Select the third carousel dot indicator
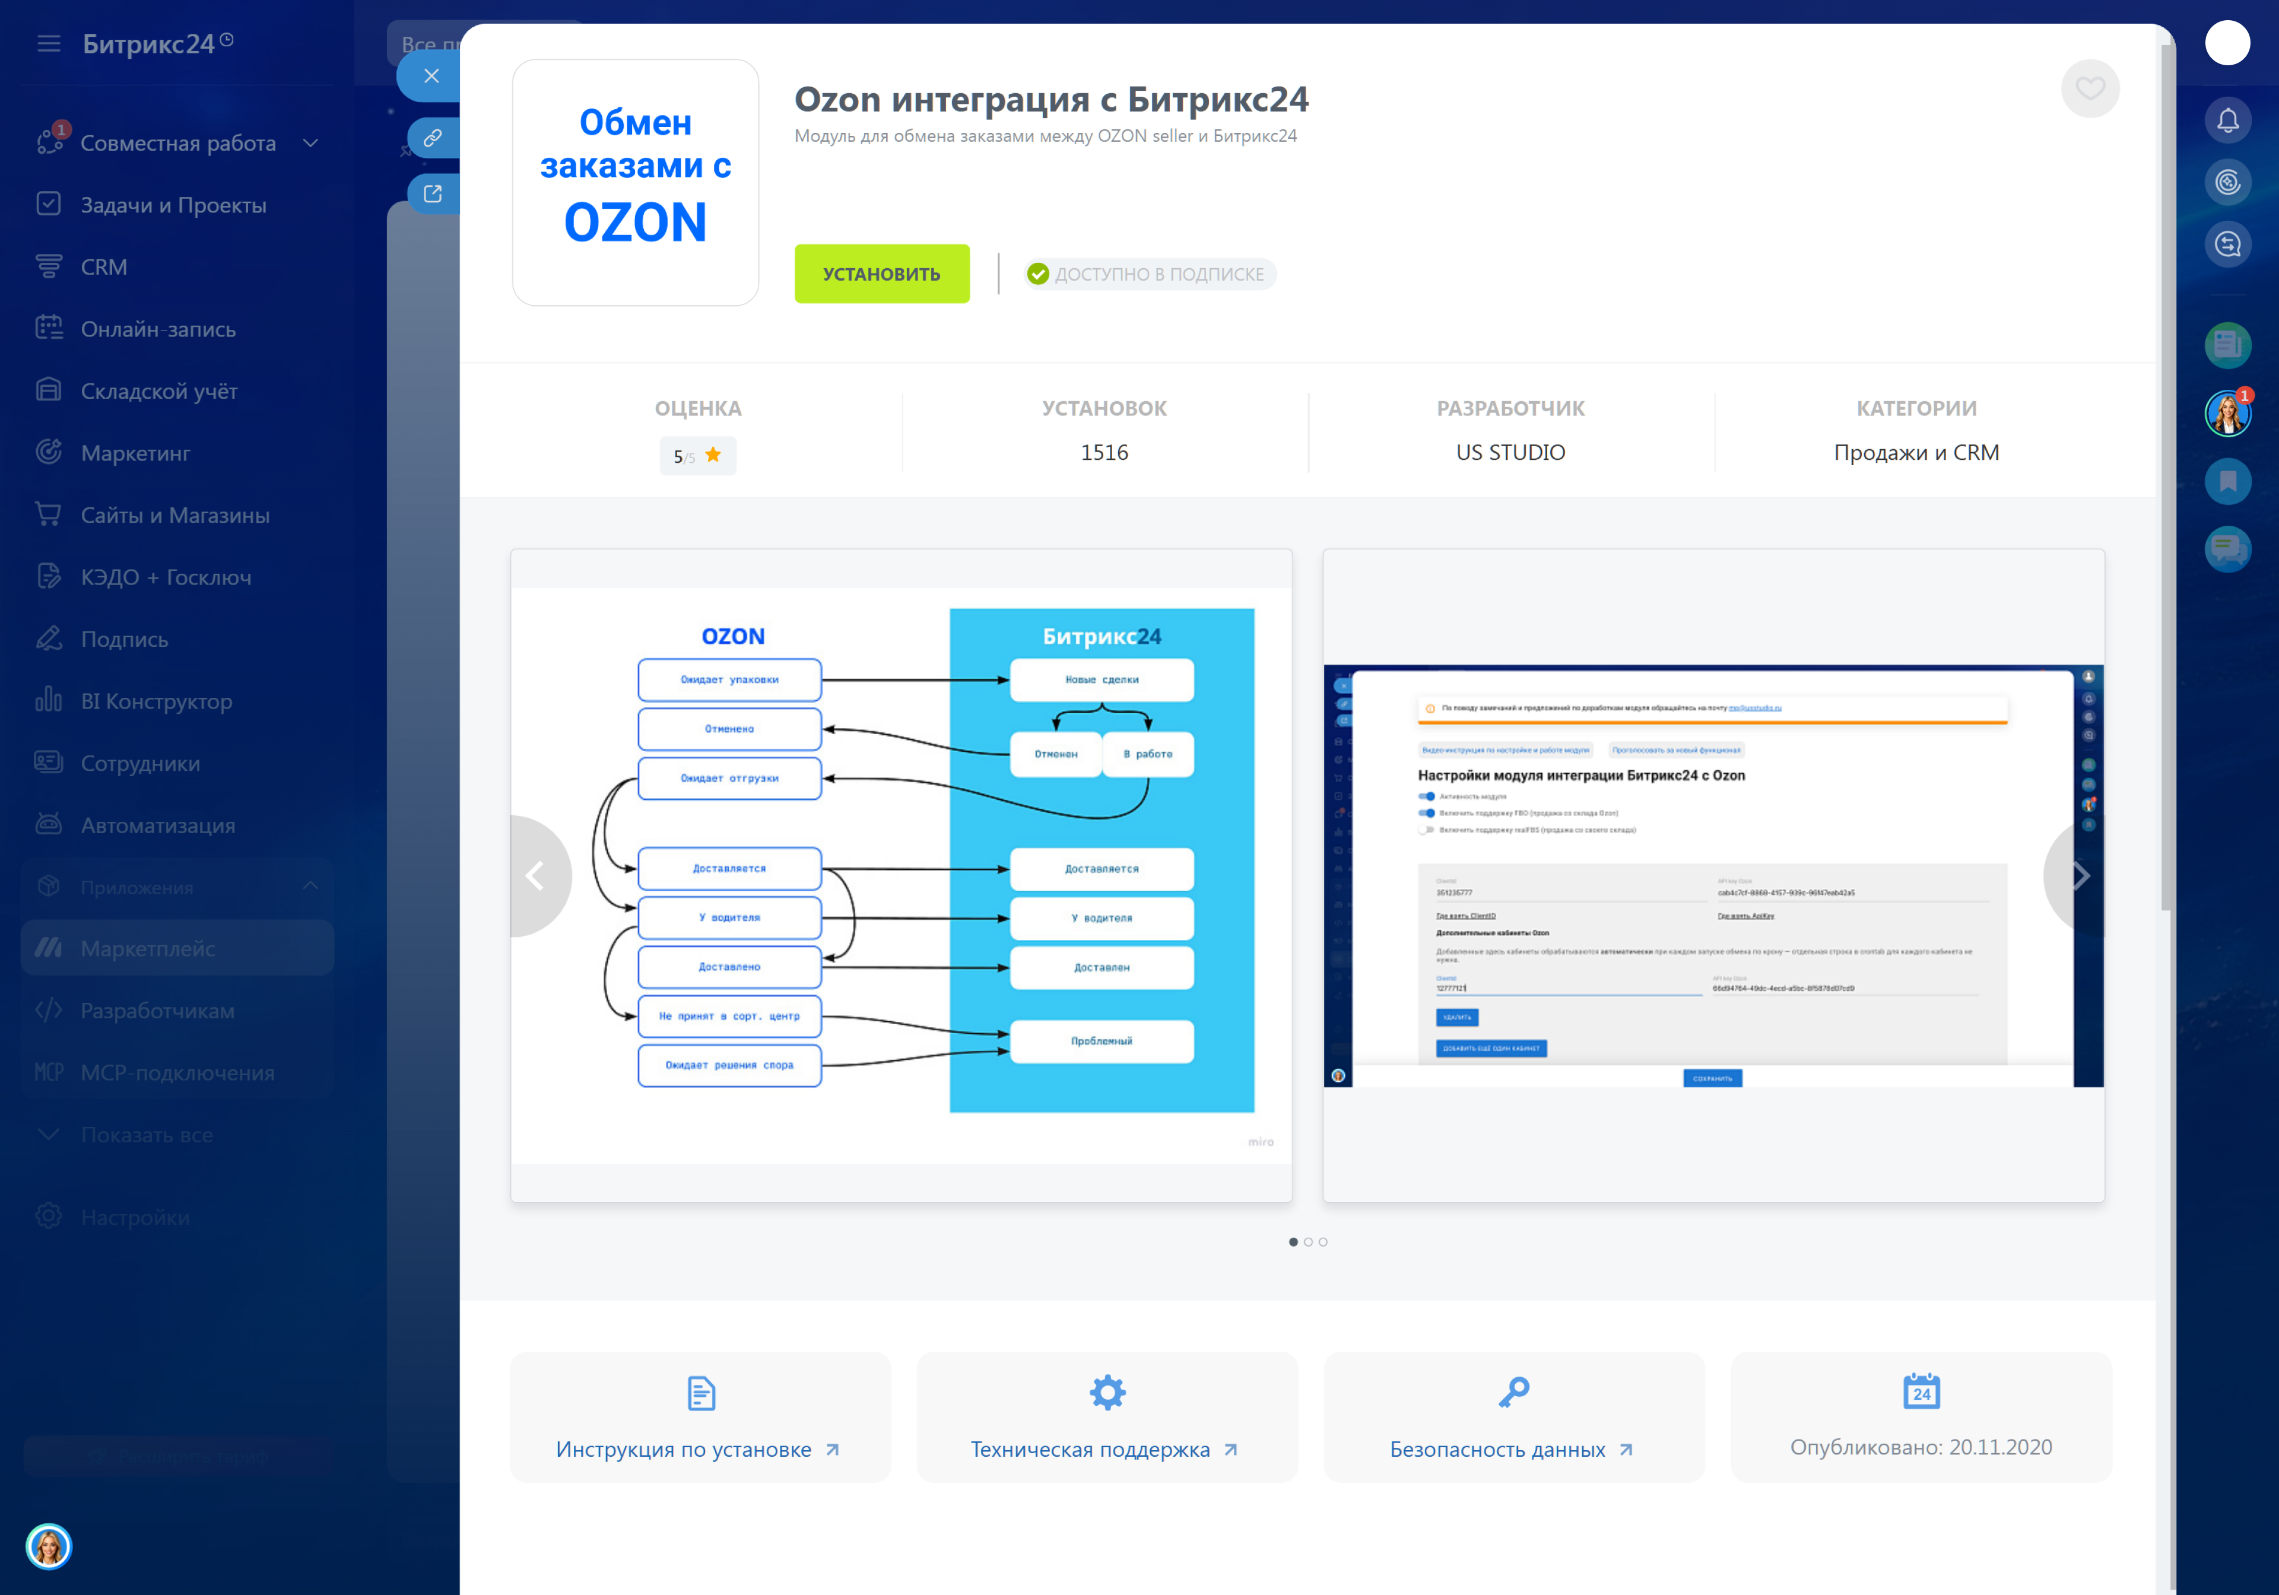 (x=1323, y=1242)
